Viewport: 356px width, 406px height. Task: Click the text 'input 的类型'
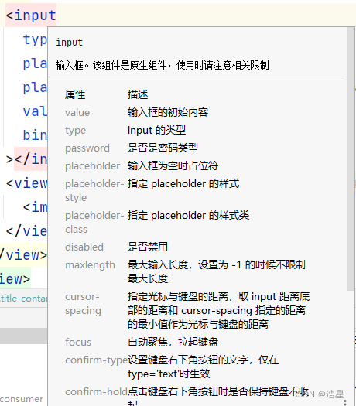pos(156,130)
